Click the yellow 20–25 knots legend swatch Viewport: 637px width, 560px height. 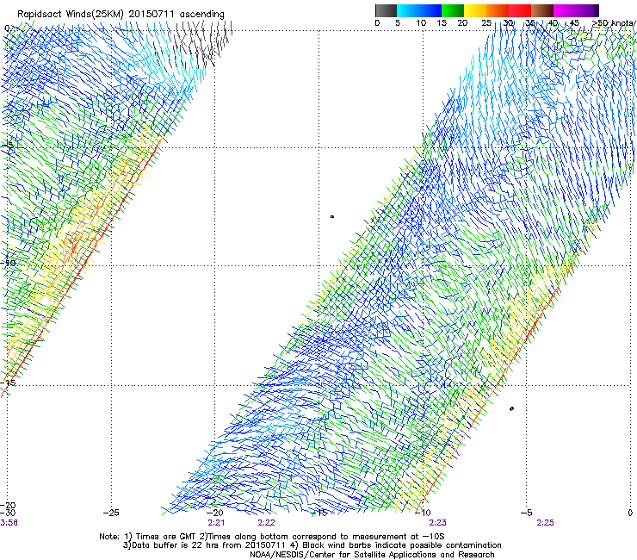475,10
